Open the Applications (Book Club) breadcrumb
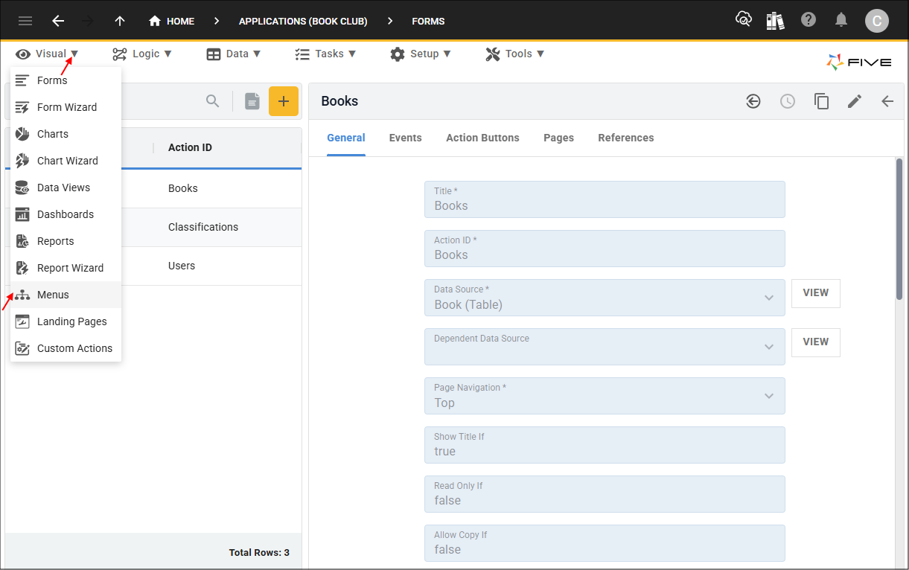 (303, 21)
